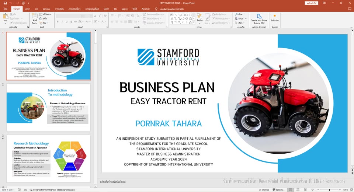354x192 pixels.
Task: Open the Replace dropdown arrow
Action: [x=246, y=18]
